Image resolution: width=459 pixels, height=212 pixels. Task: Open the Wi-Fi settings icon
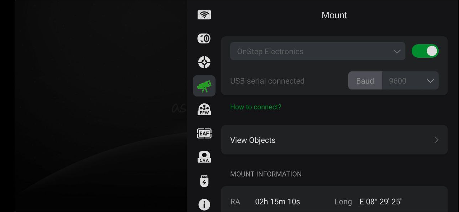tap(204, 15)
